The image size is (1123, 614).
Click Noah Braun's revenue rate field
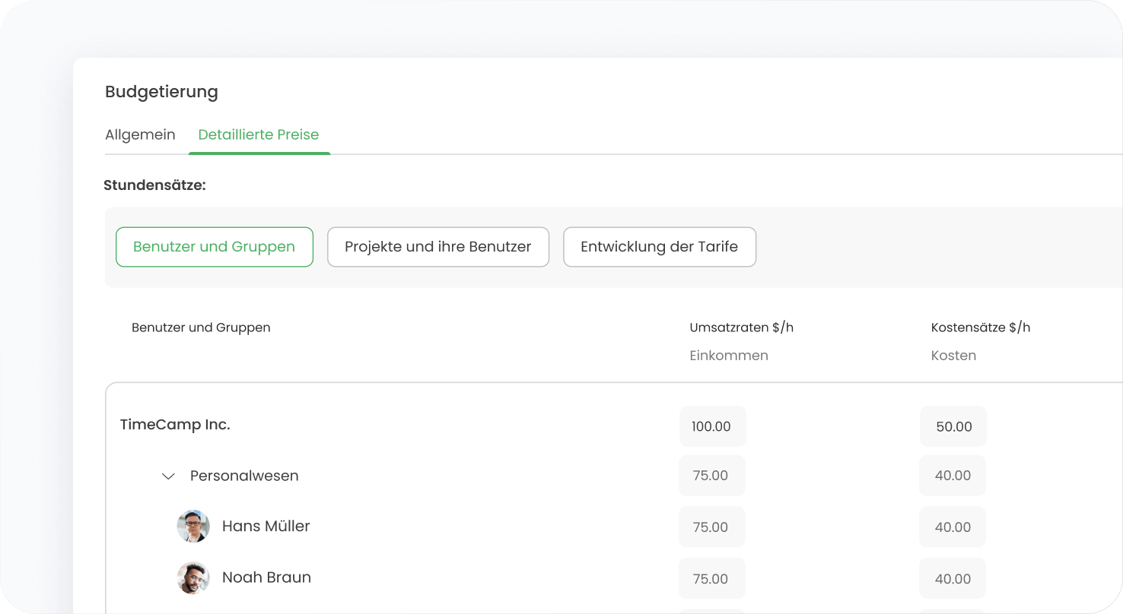(x=711, y=578)
